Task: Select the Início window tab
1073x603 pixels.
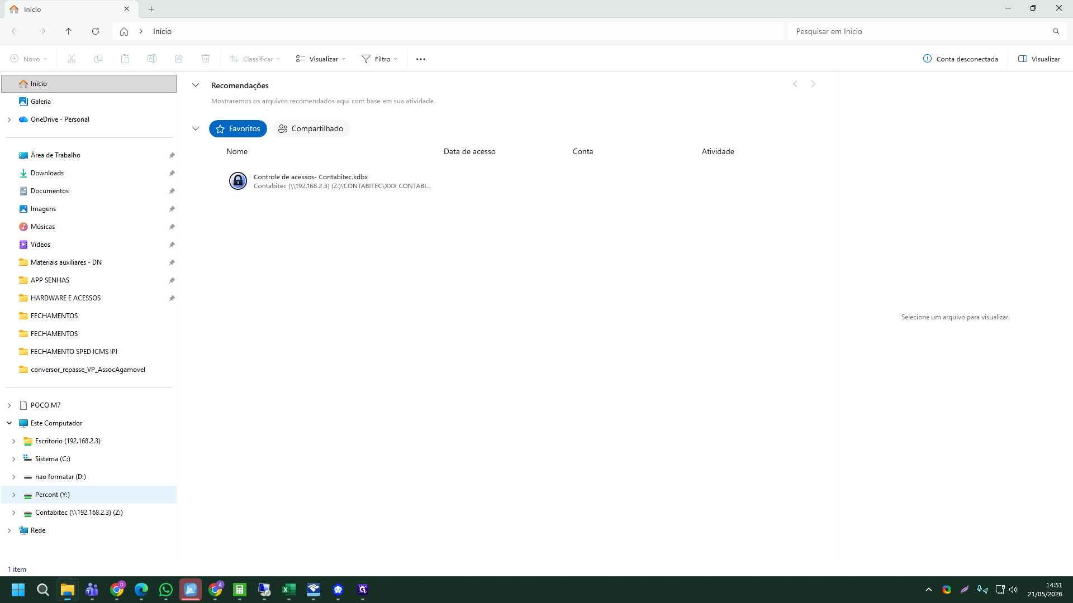Action: [x=70, y=9]
